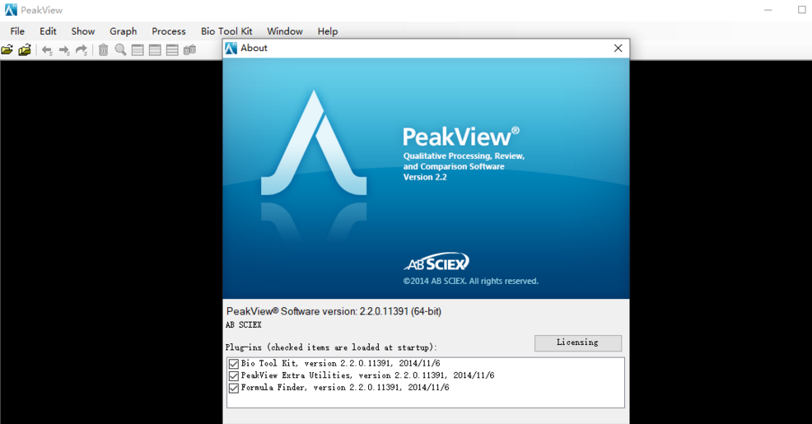Click the curved forward arrow toolbar icon
This screenshot has height=424, width=812.
pos(82,50)
